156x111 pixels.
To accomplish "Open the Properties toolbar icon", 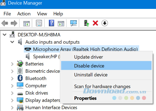I will tap(39, 23).
